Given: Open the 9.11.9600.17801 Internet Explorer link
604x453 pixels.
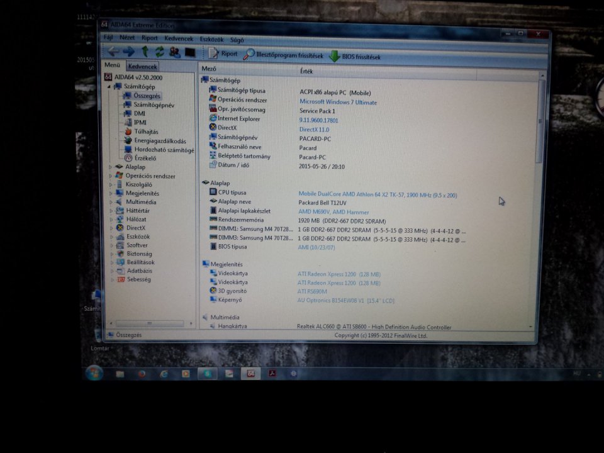Looking at the screenshot, I should 318,121.
